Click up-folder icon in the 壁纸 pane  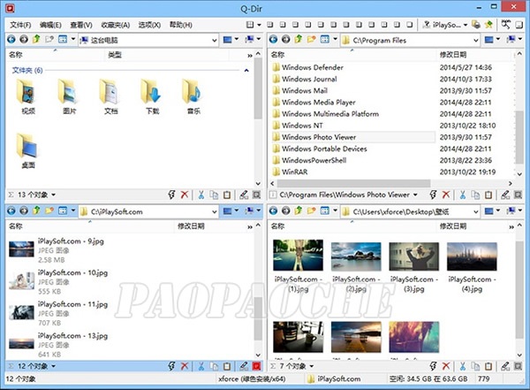click(299, 210)
